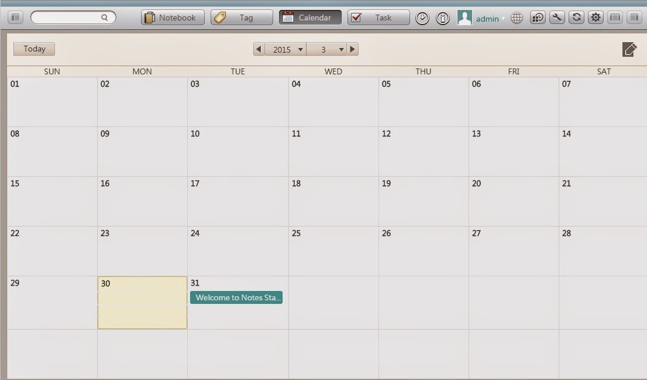The image size is (647, 380).
Task: Open the month 3 dropdown
Action: point(326,49)
